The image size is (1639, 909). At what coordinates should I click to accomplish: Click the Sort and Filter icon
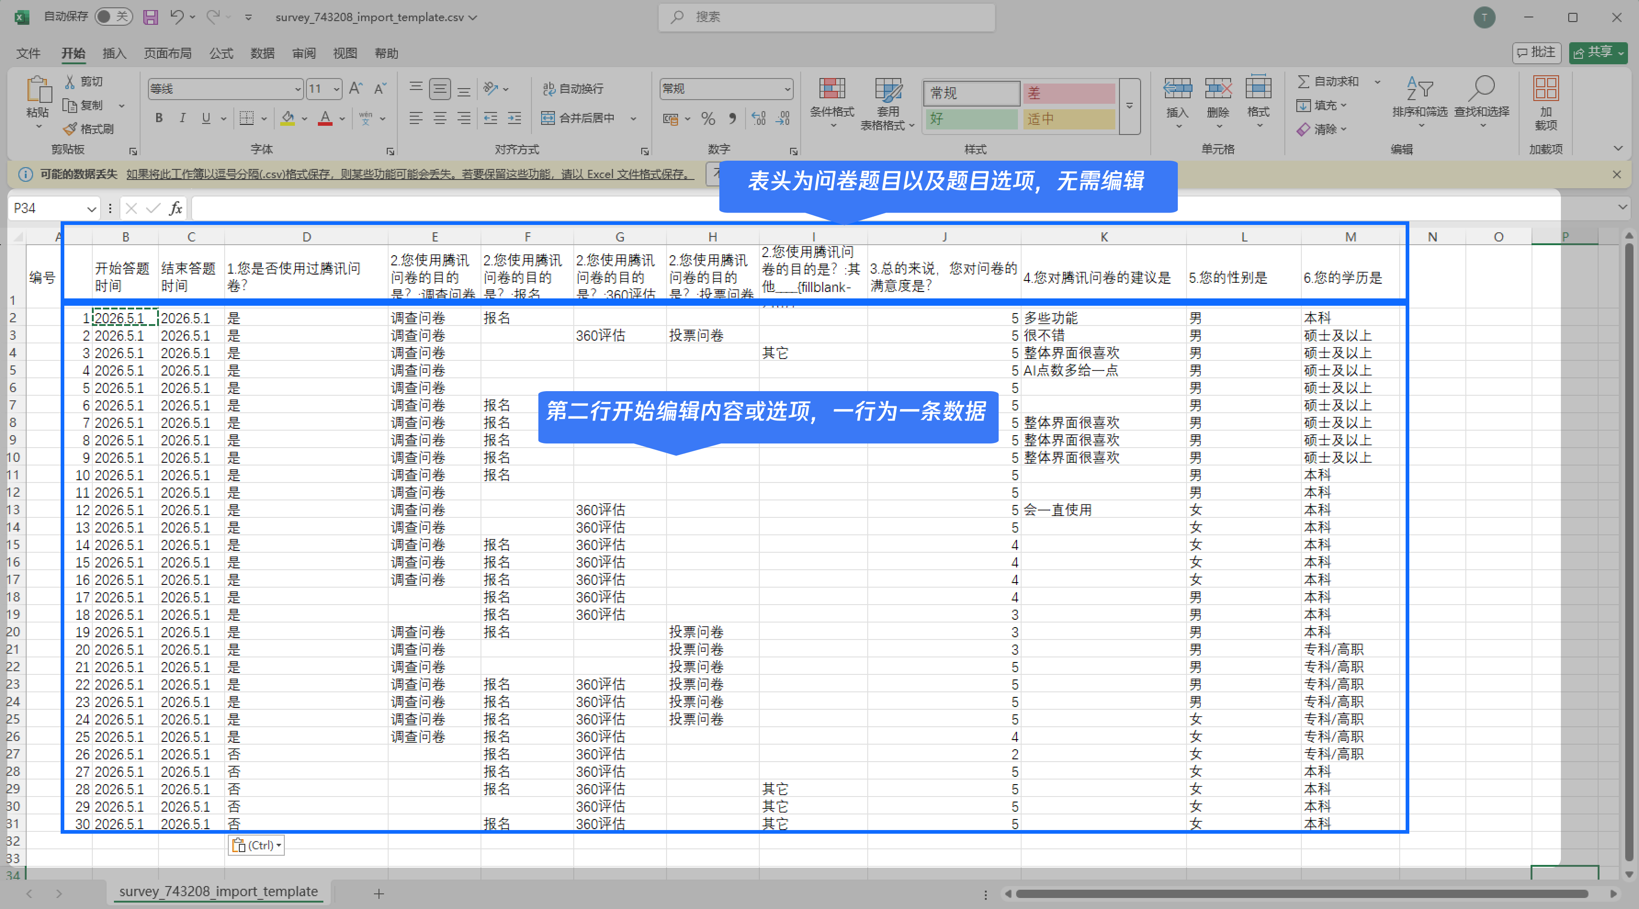pyautogui.click(x=1419, y=90)
